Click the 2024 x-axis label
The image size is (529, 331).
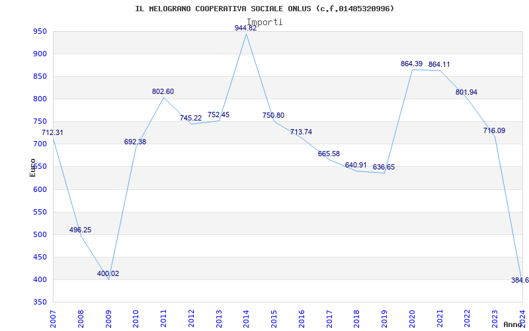click(522, 319)
